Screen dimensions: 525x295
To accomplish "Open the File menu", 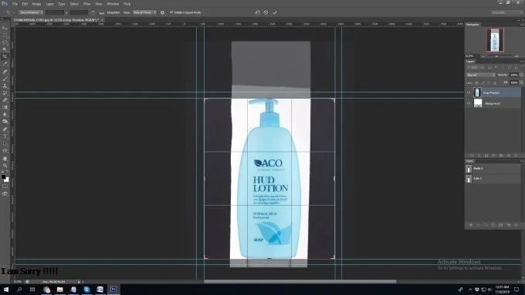I will point(15,4).
